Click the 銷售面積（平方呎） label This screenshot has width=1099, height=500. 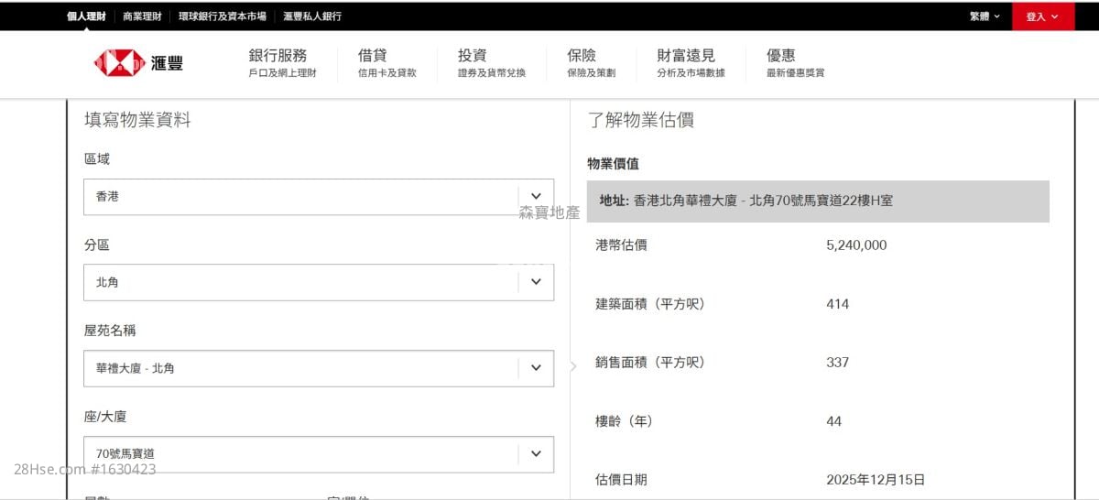pyautogui.click(x=650, y=363)
